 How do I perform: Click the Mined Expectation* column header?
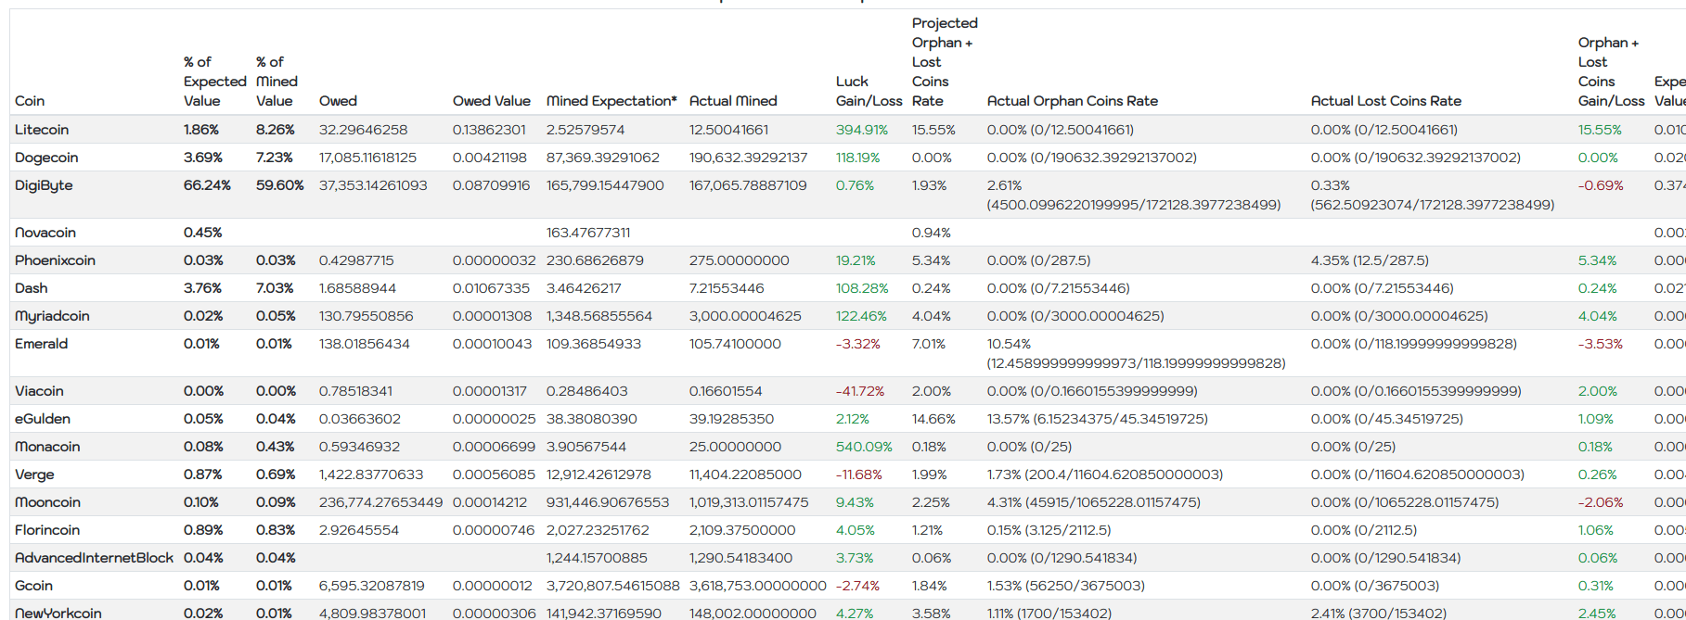point(611,101)
